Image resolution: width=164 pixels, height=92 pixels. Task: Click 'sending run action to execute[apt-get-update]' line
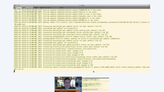click(x=67, y=39)
